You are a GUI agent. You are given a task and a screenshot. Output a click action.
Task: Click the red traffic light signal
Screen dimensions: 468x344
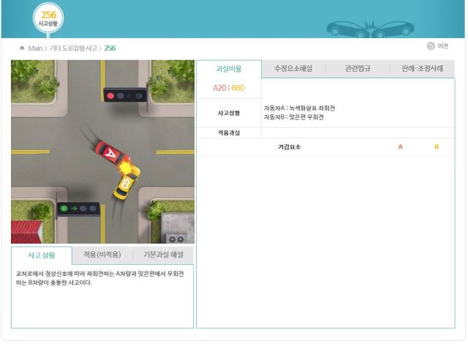(x=125, y=96)
